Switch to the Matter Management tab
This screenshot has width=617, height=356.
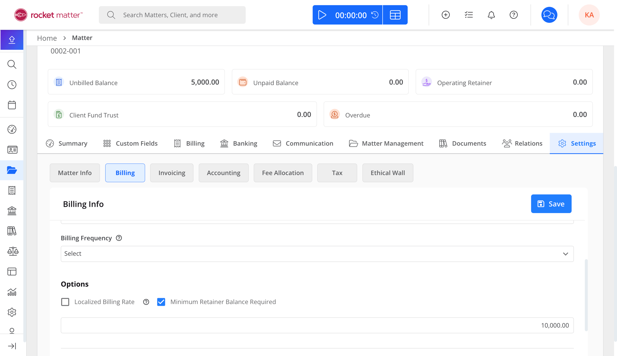(x=386, y=143)
